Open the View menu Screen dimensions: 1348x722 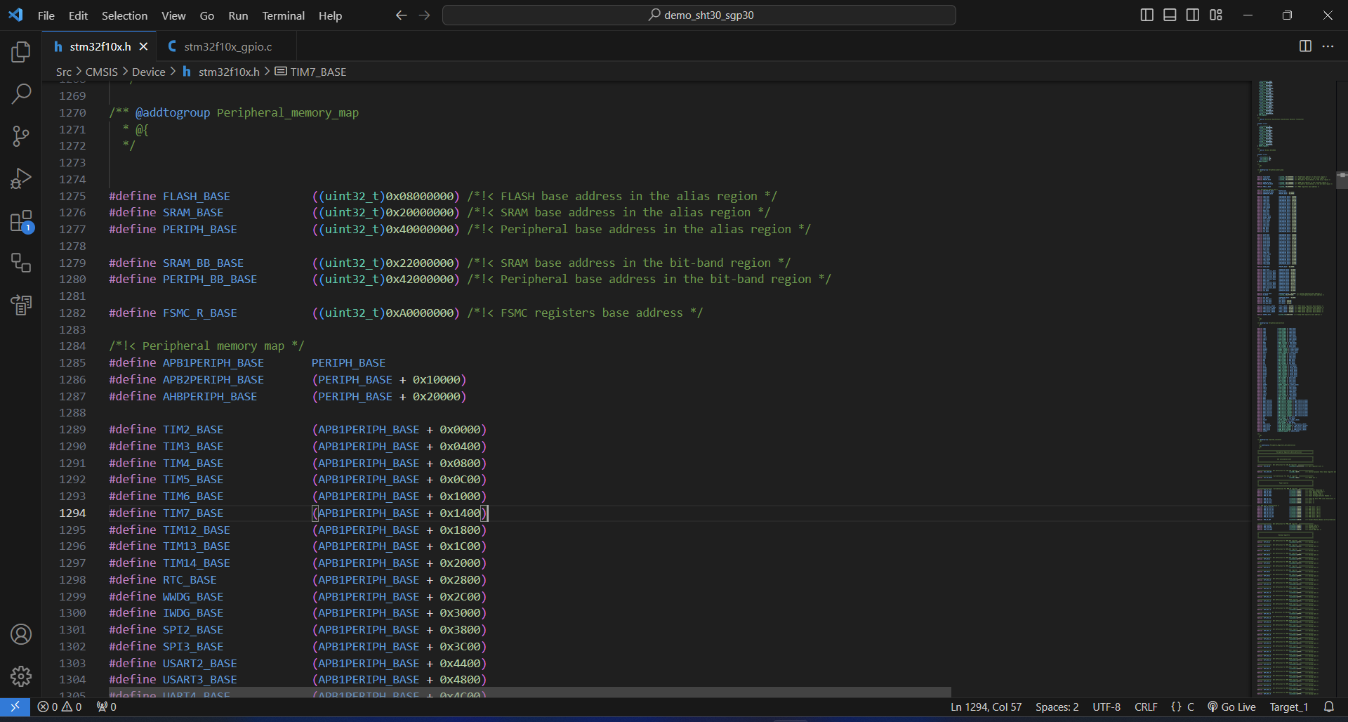[x=173, y=15]
